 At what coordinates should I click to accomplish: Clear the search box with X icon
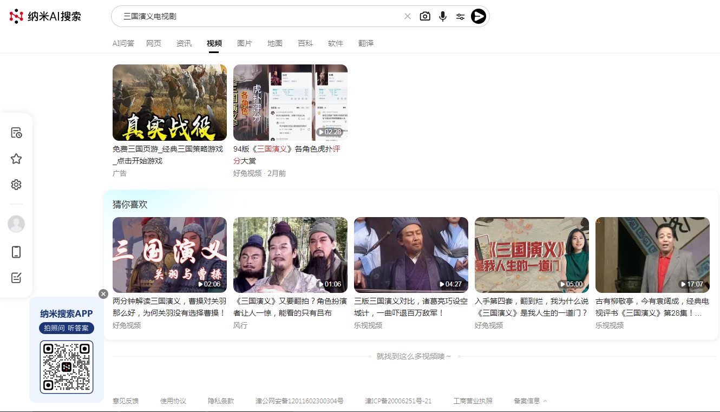pyautogui.click(x=408, y=16)
